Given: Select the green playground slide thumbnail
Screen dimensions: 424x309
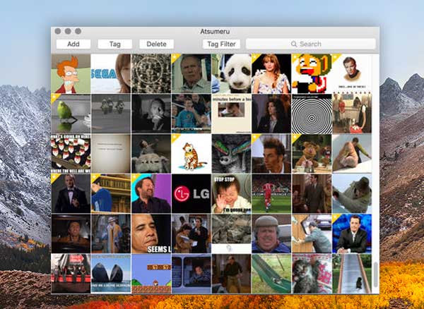Looking at the screenshot, I should (x=271, y=274).
